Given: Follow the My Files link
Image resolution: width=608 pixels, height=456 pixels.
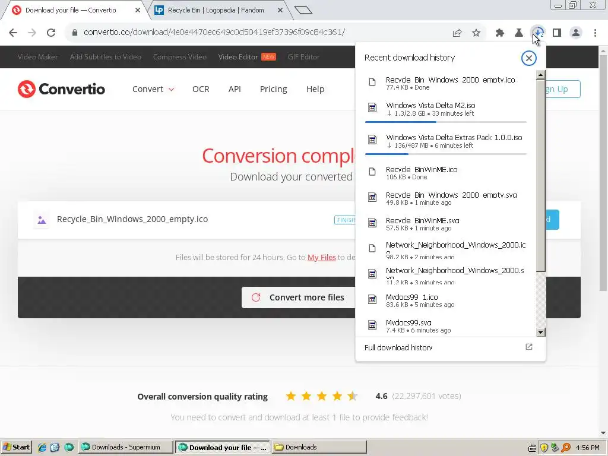Looking at the screenshot, I should (x=321, y=258).
